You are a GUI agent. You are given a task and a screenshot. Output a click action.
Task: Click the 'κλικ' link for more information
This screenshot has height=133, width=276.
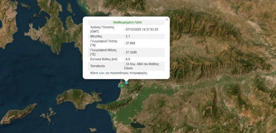click(102, 73)
